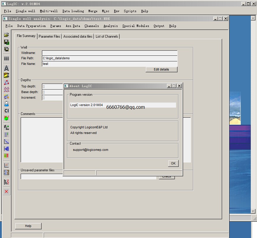Switch to the Parameter Files tab
This screenshot has width=257, height=238.
click(49, 36)
